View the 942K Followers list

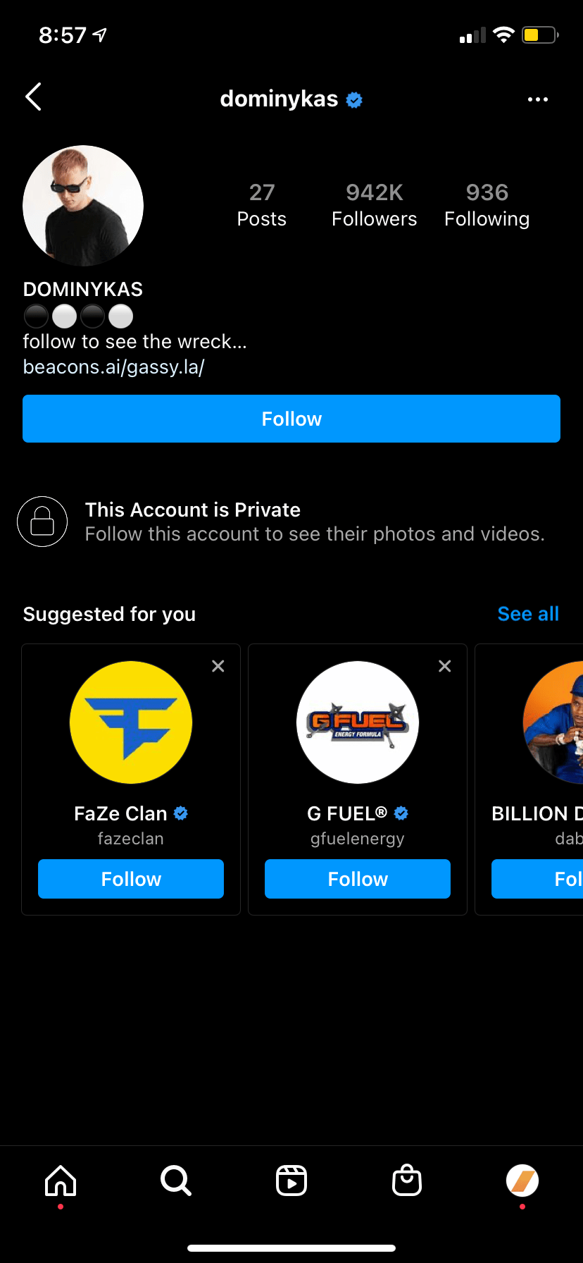tap(375, 205)
